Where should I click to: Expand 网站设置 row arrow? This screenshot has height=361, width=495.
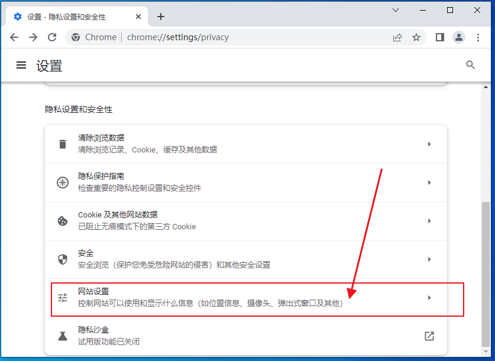click(429, 298)
